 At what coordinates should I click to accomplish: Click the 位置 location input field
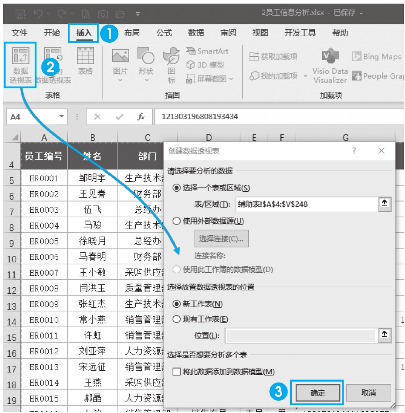[x=302, y=336]
